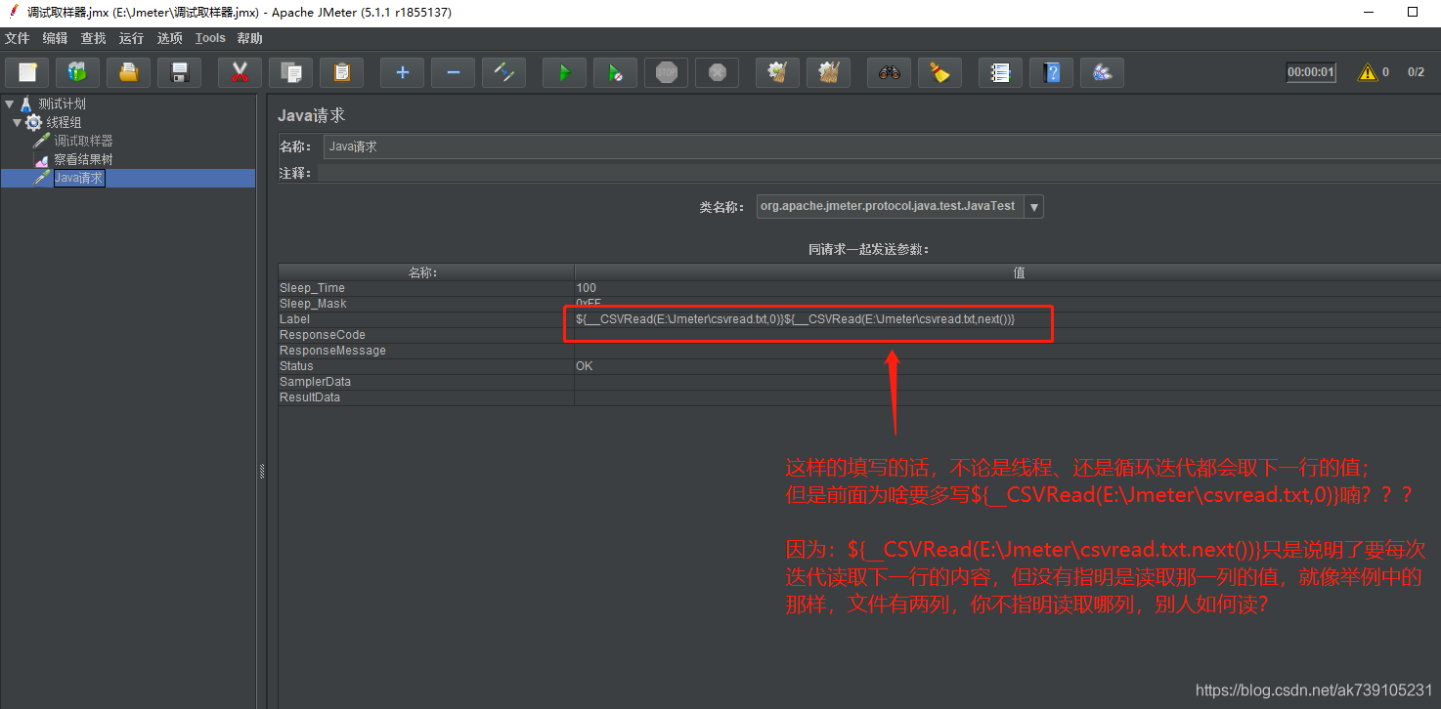
Task: Click the Toggle enable/disable icon
Action: (x=503, y=72)
